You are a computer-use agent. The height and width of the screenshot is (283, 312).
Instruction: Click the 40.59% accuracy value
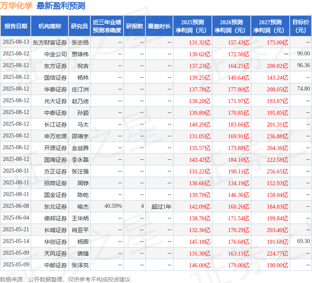(113, 206)
